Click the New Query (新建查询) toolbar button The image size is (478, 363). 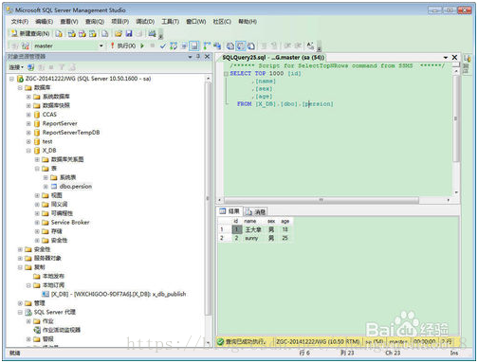[30, 33]
